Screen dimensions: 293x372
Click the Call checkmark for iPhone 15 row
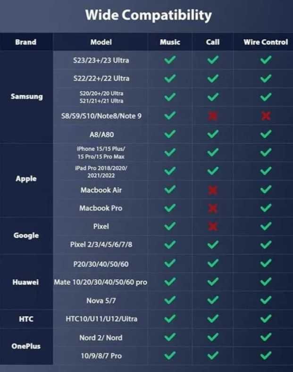[213, 152]
